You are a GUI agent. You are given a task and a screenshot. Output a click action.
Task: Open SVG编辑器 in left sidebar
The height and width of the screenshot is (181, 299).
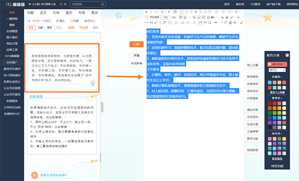point(12,56)
